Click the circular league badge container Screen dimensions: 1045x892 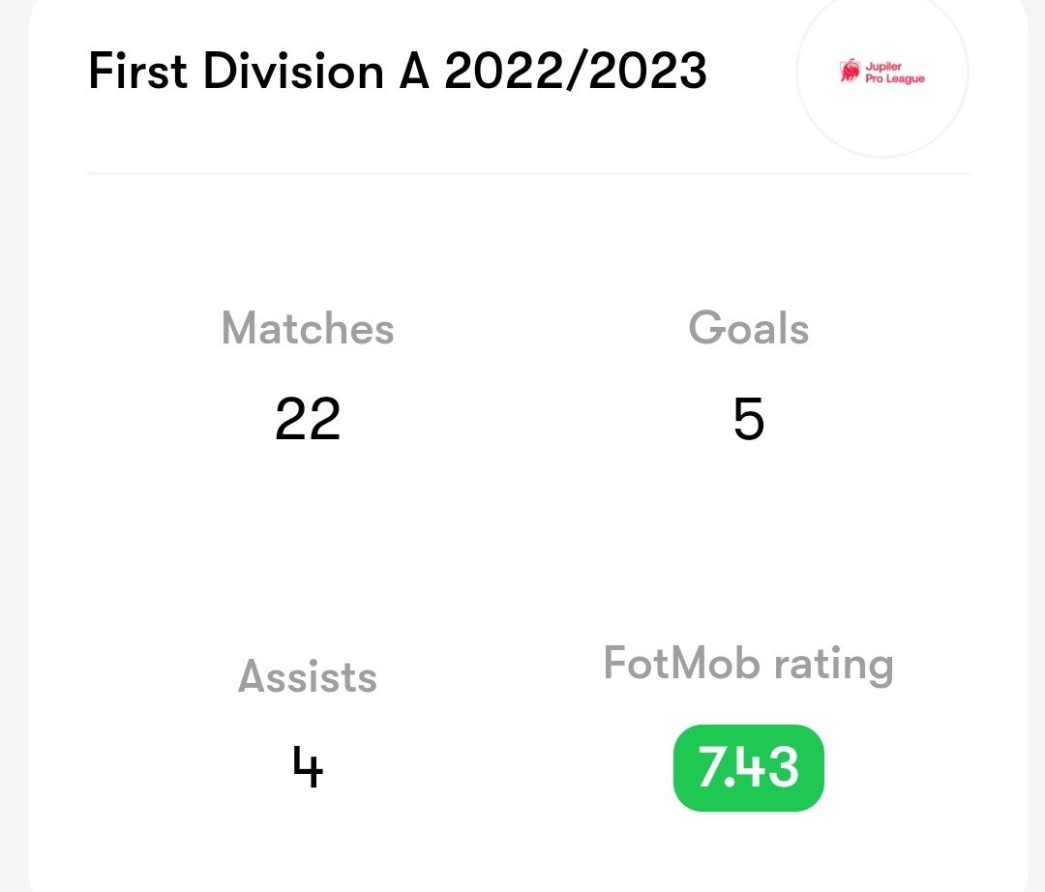pos(882,72)
